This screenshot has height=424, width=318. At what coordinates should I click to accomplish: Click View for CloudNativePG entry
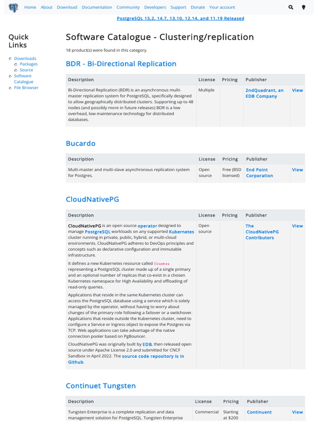click(x=297, y=226)
